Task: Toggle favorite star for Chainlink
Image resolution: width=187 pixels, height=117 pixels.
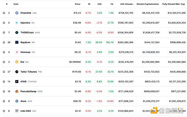Action: (x=4, y=13)
